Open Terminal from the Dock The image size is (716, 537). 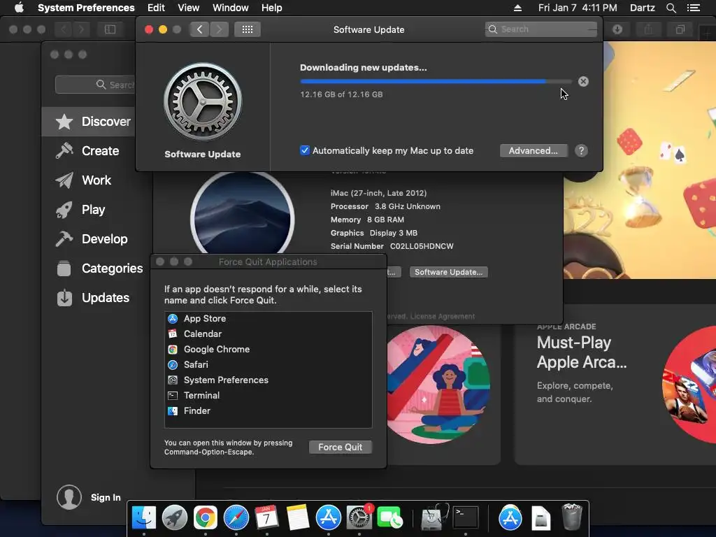tap(465, 518)
